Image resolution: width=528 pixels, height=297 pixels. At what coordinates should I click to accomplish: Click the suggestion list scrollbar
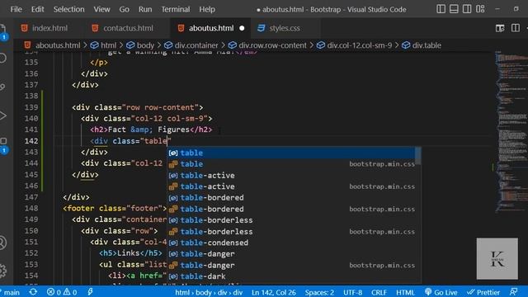point(418,156)
